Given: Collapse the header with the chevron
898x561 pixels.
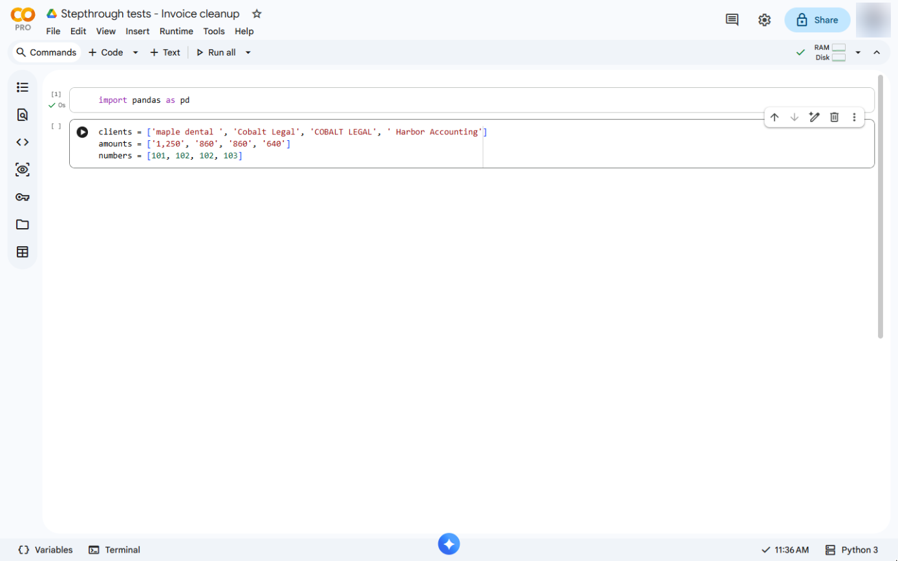Looking at the screenshot, I should 877,52.
